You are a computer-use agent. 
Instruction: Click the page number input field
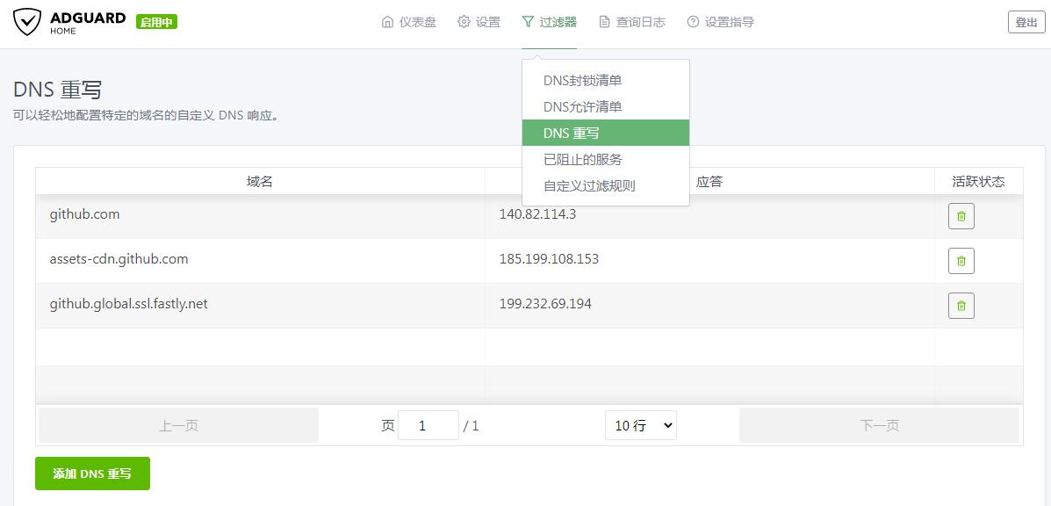428,424
